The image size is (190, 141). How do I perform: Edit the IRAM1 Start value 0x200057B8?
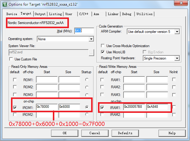tap(134, 107)
